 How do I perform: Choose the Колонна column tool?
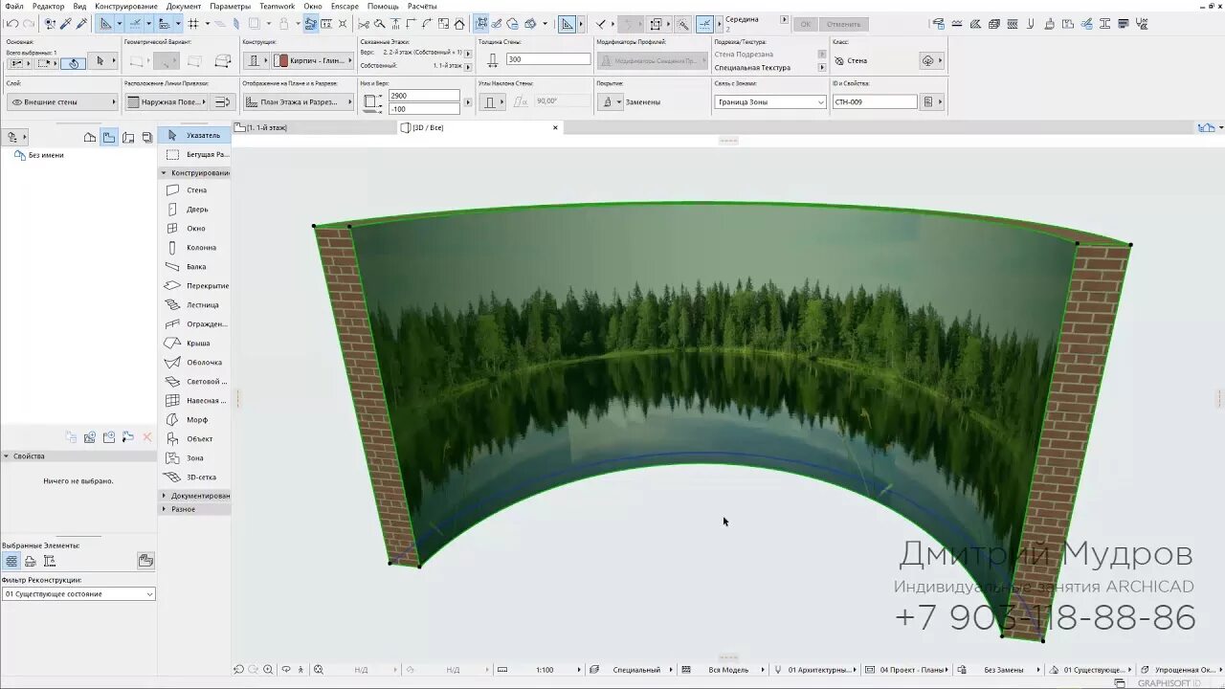tap(195, 248)
